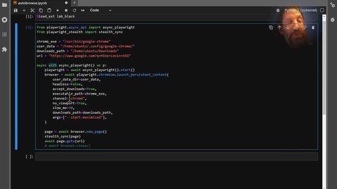Viewport: 337px width, 189px height.
Task: Restart kernel and run all cells
Action: coord(83,10)
